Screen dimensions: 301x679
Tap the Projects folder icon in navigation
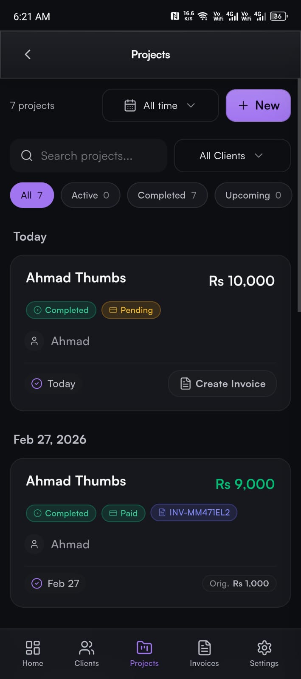pos(144,648)
